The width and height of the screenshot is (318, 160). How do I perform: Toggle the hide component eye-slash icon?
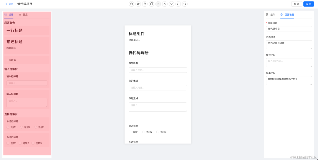point(138,4)
